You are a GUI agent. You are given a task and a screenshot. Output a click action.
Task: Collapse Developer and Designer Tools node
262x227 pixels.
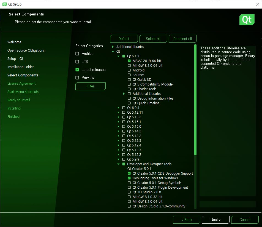(118, 164)
